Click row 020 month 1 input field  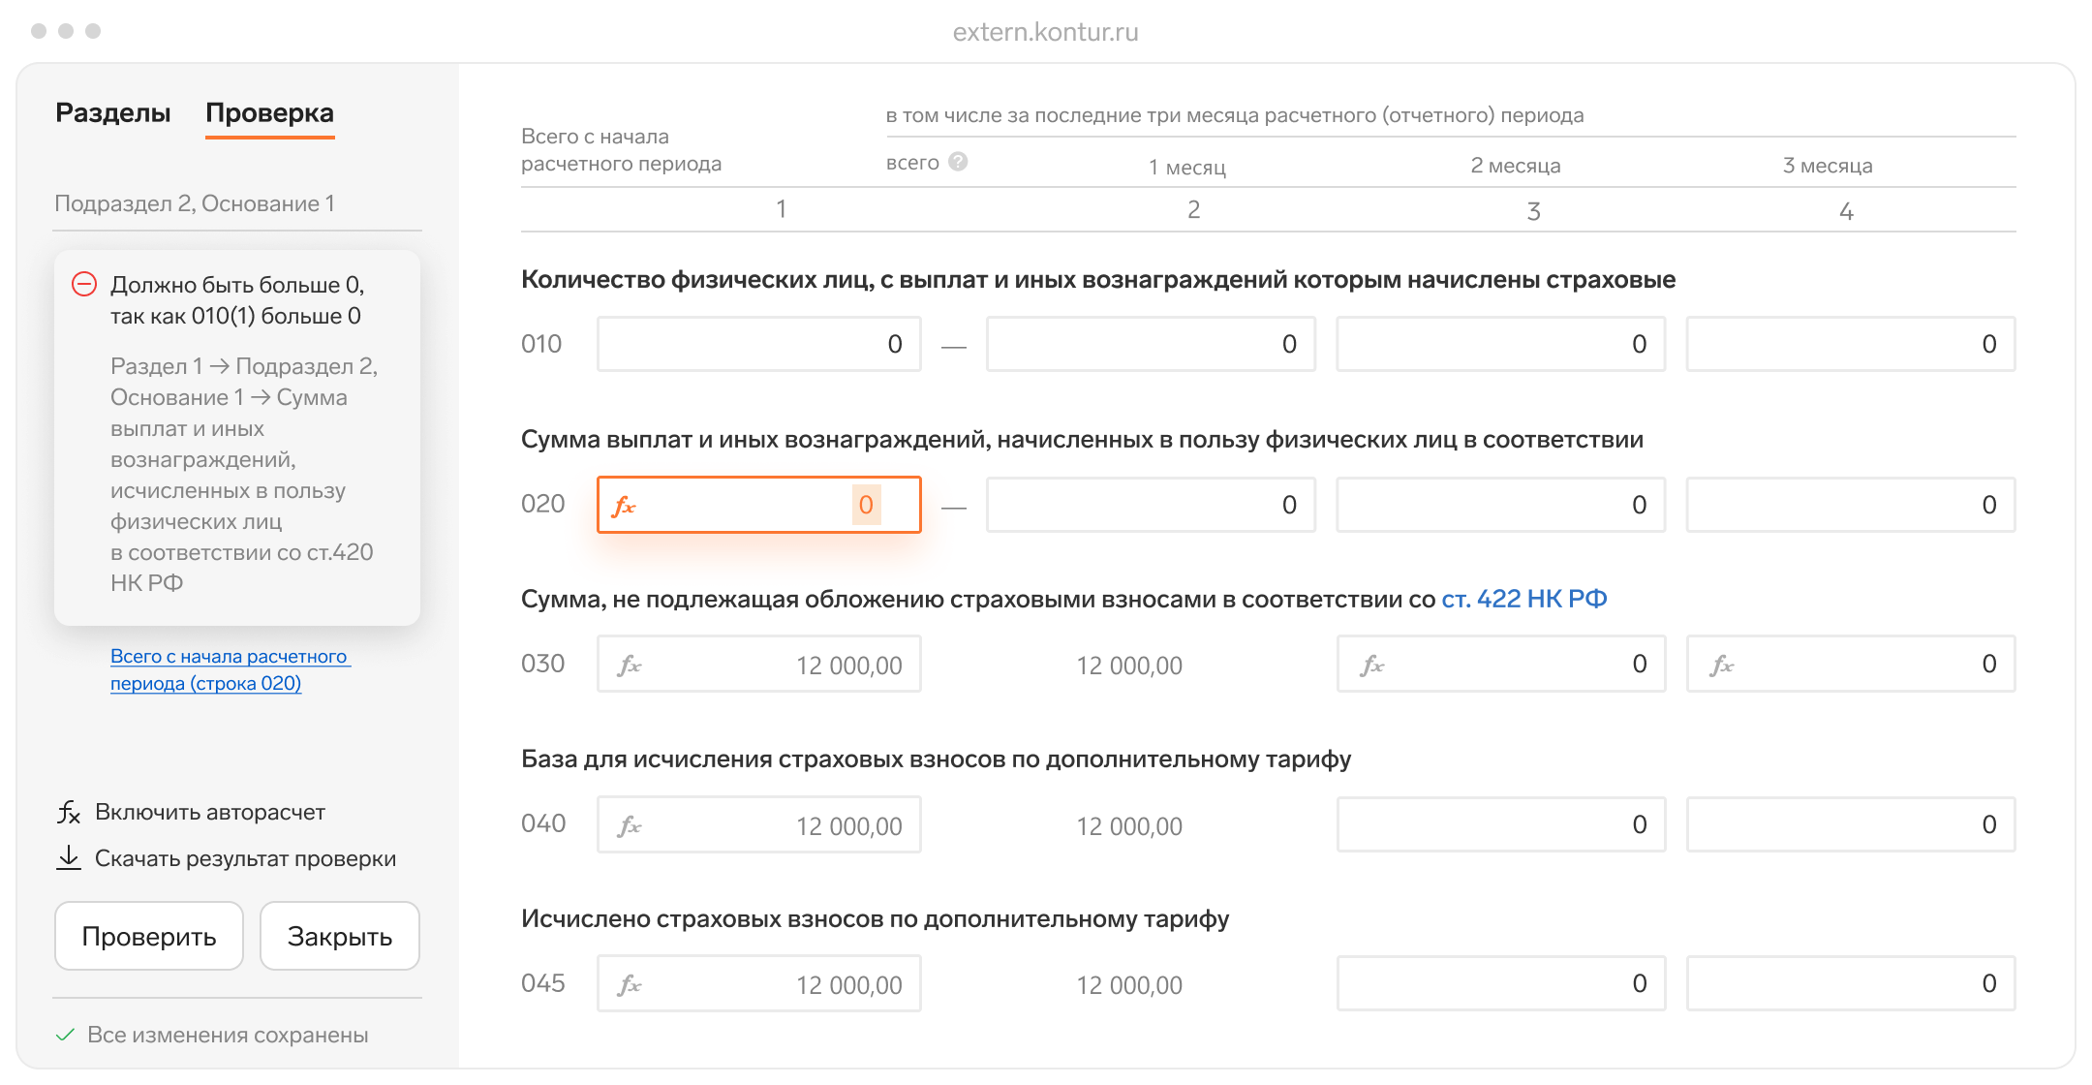click(1150, 505)
